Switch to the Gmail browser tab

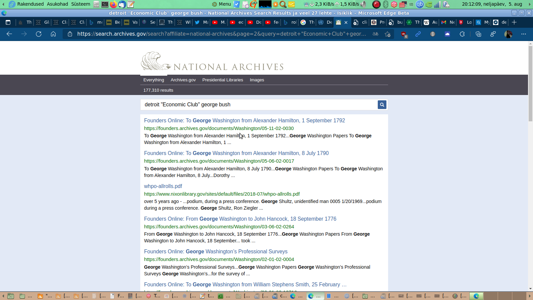click(448, 22)
